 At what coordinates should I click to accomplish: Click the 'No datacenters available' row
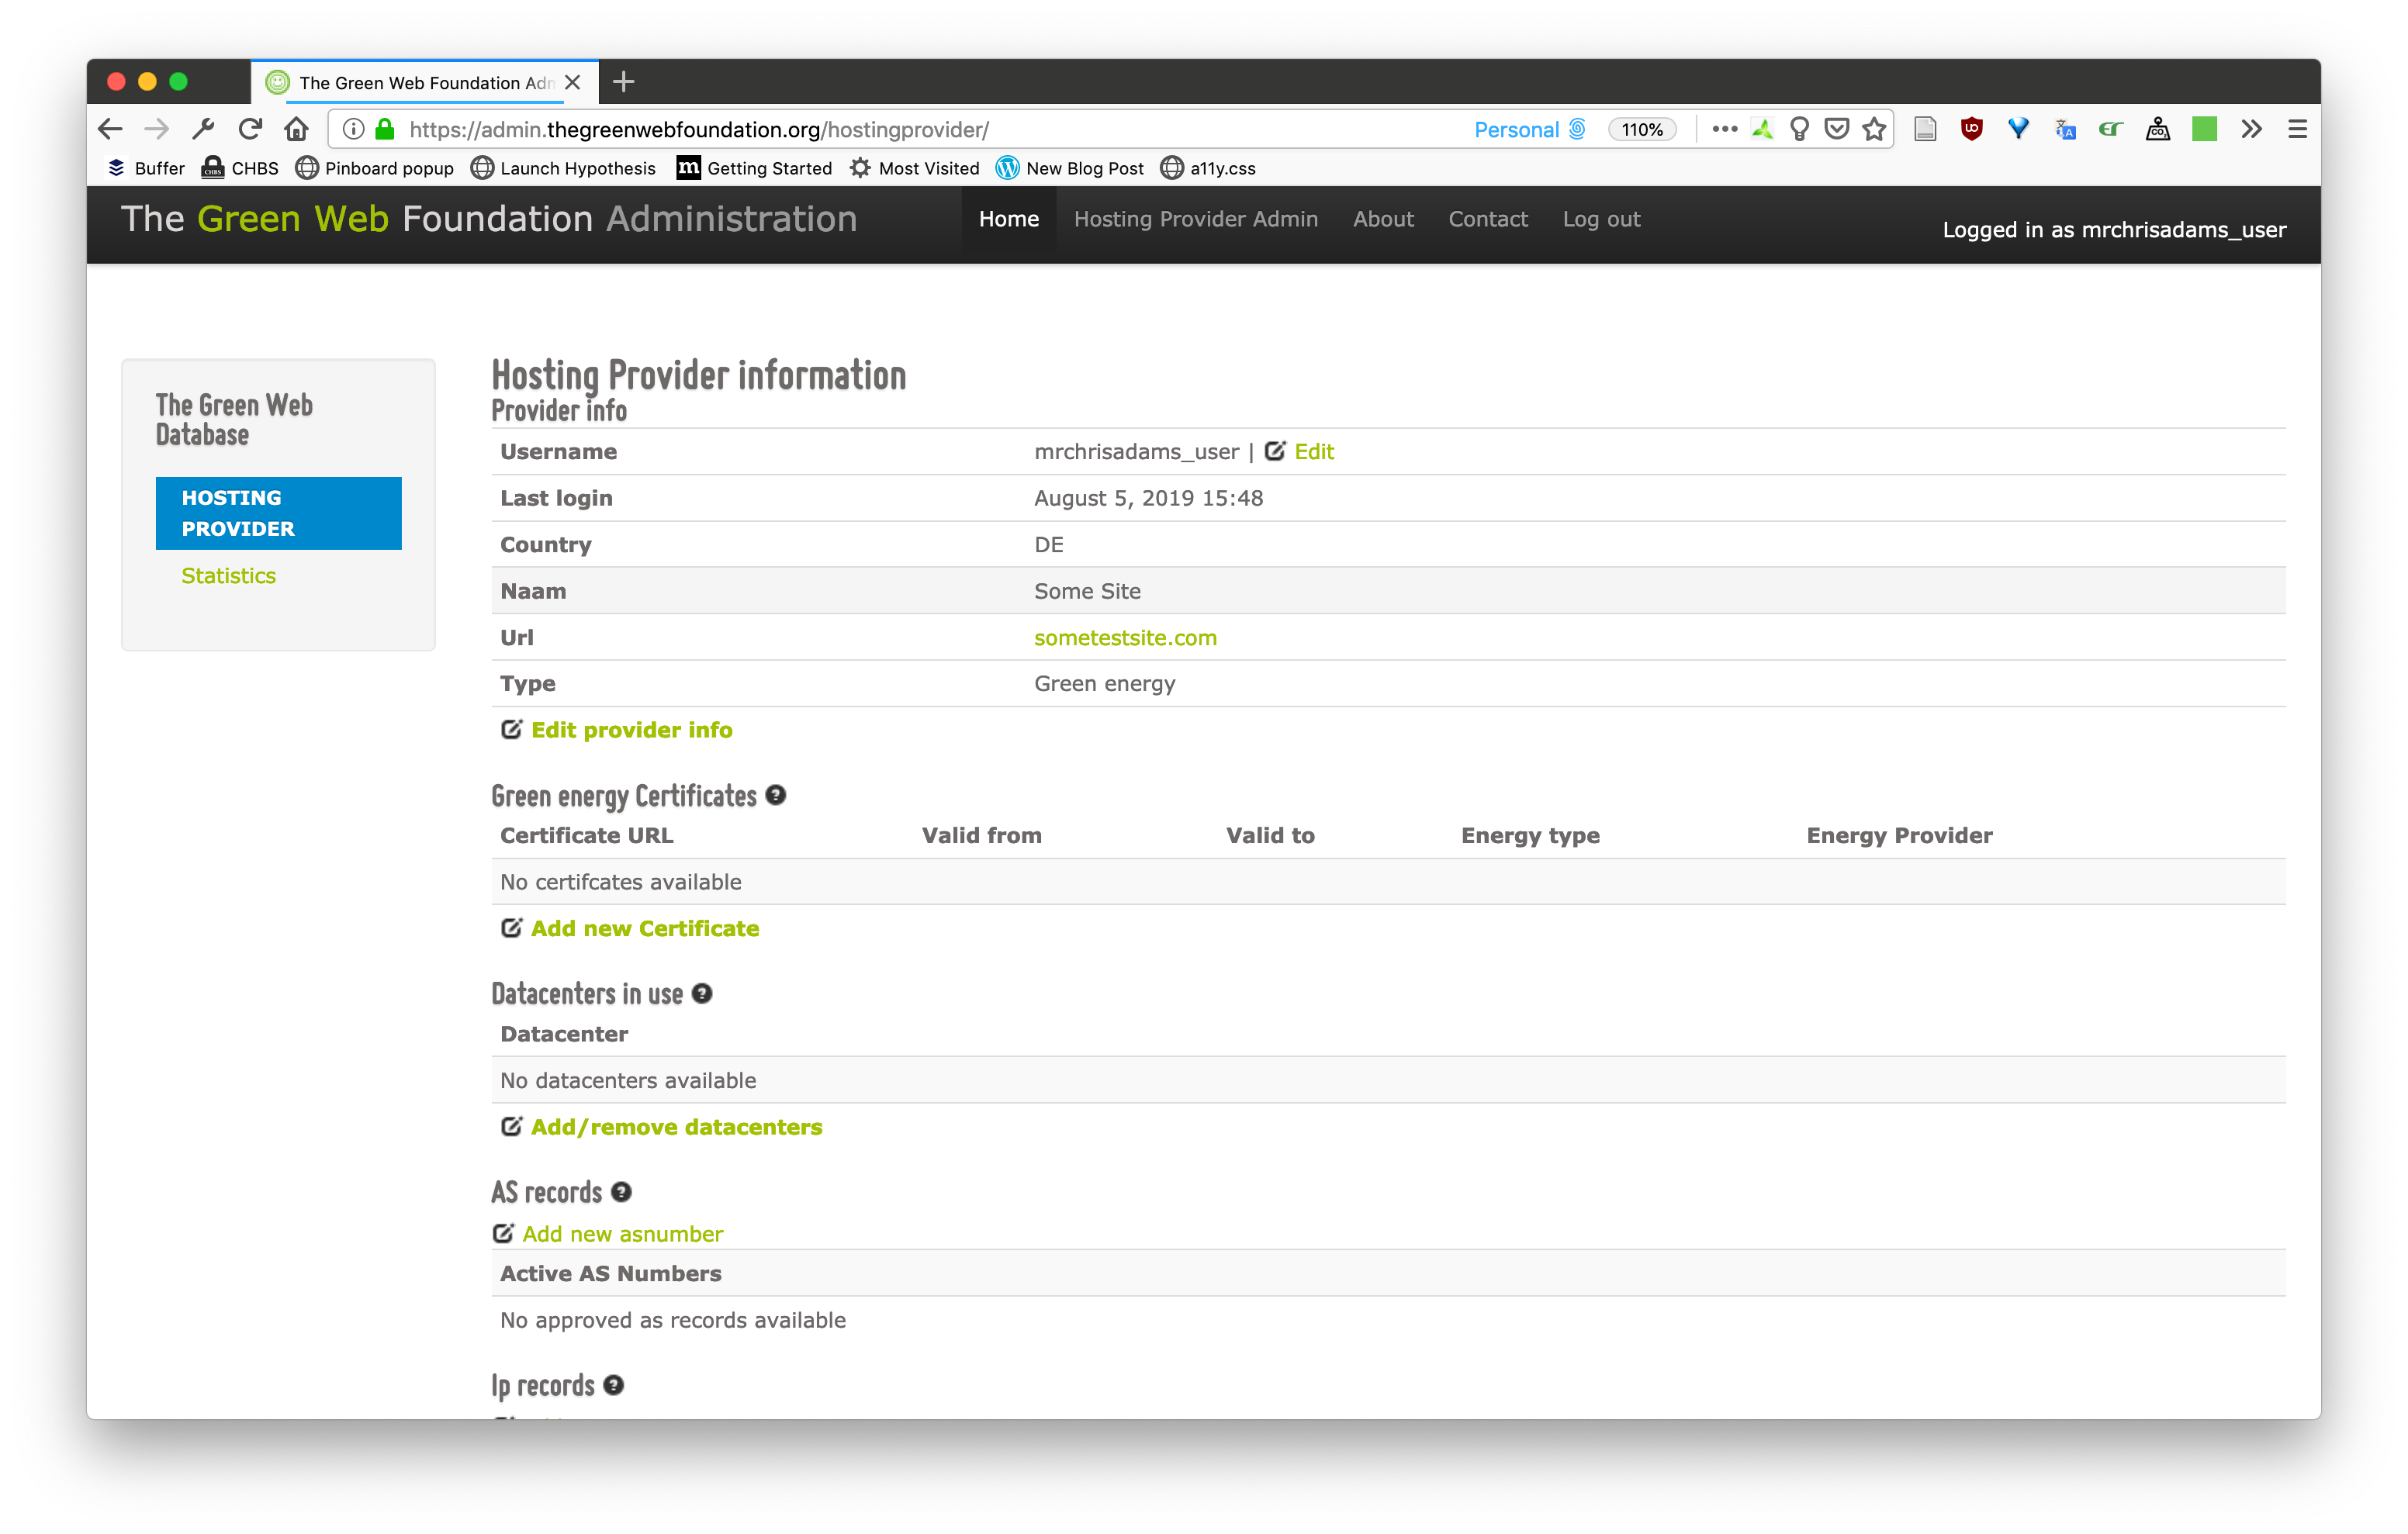[1388, 1080]
